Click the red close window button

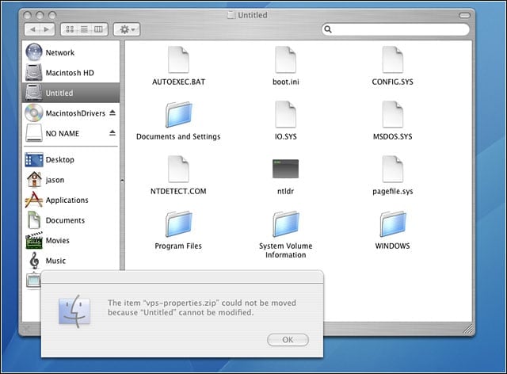tap(28, 15)
